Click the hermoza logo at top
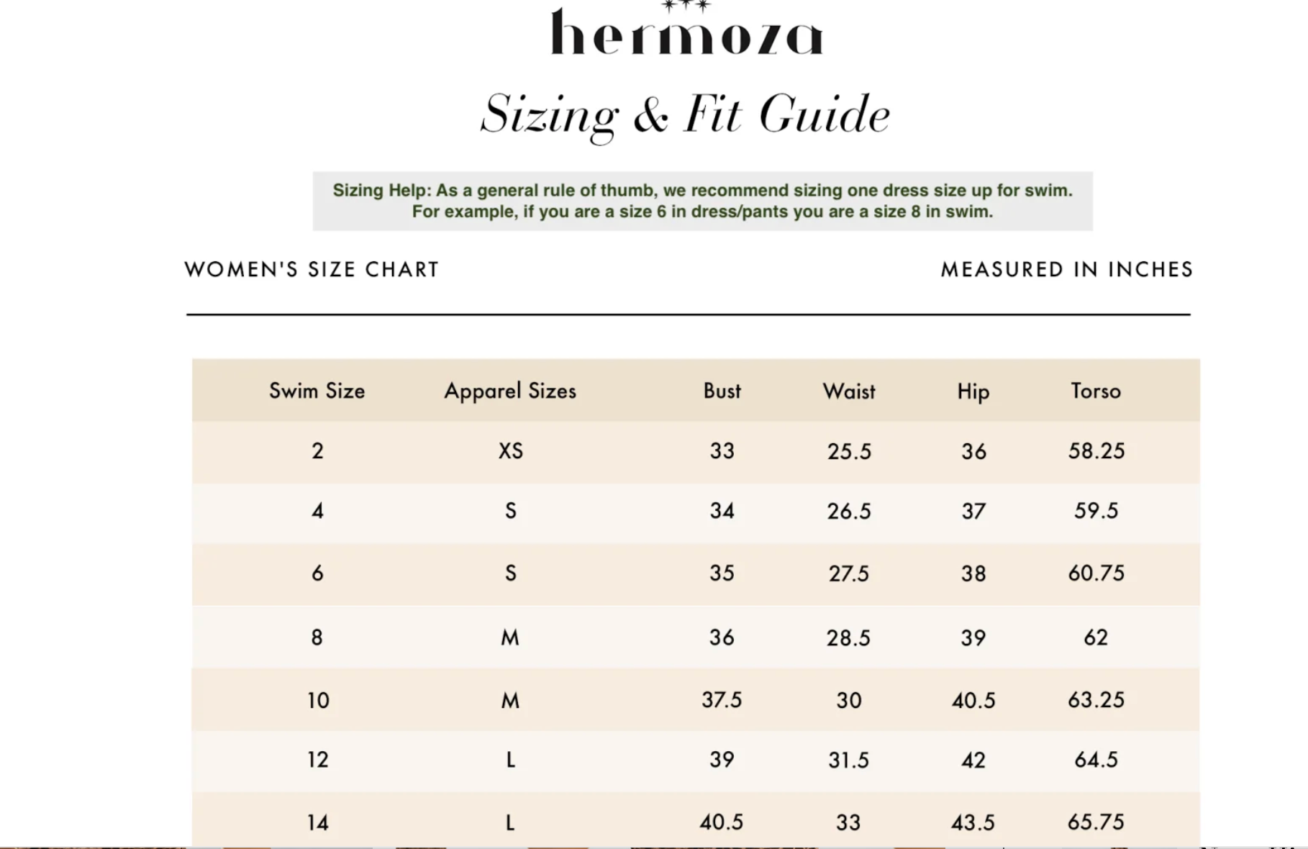1308x849 pixels. tap(686, 29)
